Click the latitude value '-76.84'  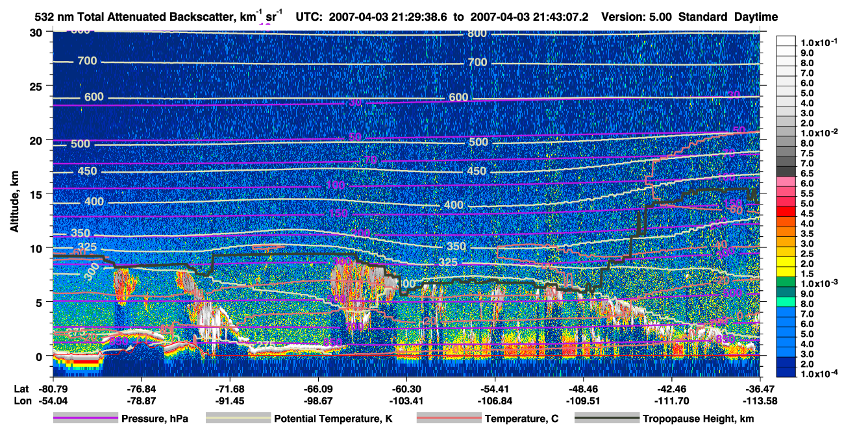pyautogui.click(x=142, y=390)
